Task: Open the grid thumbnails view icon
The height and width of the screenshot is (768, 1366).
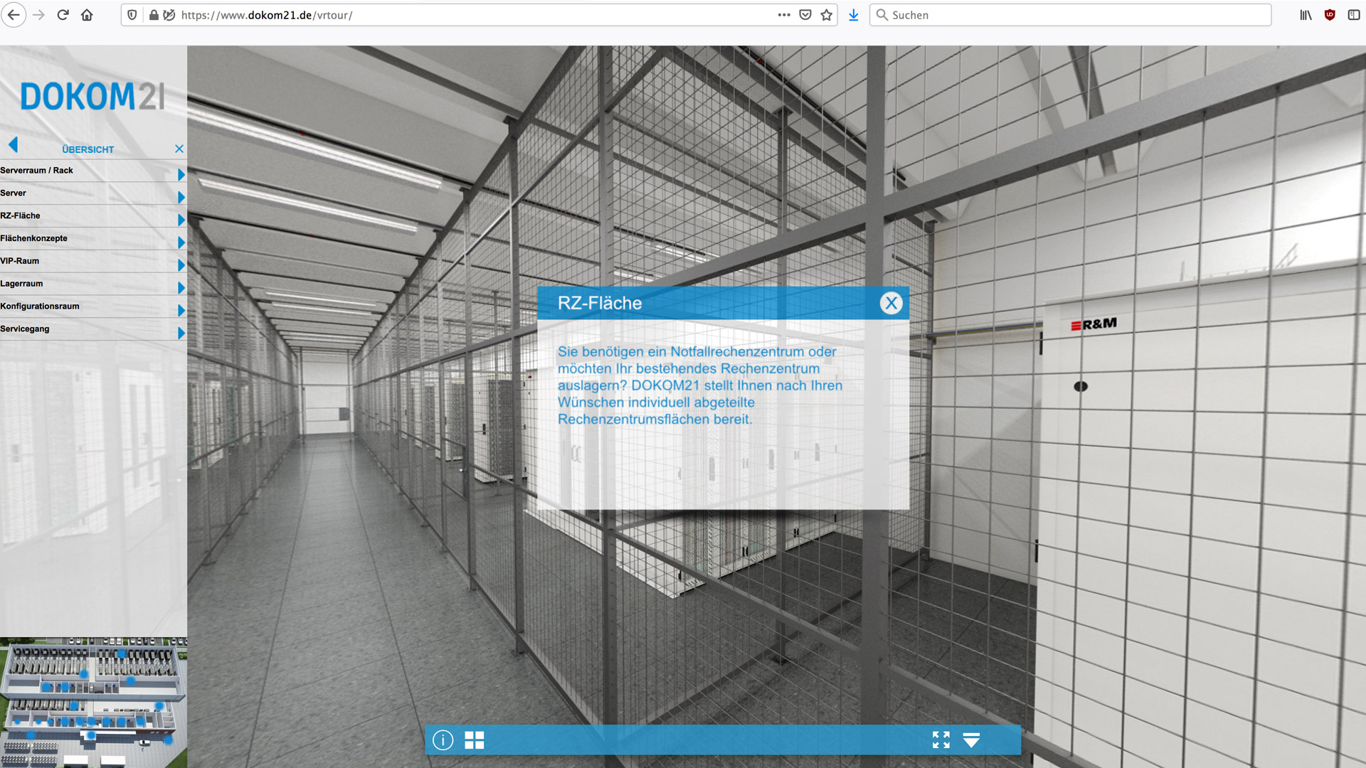Action: point(474,740)
